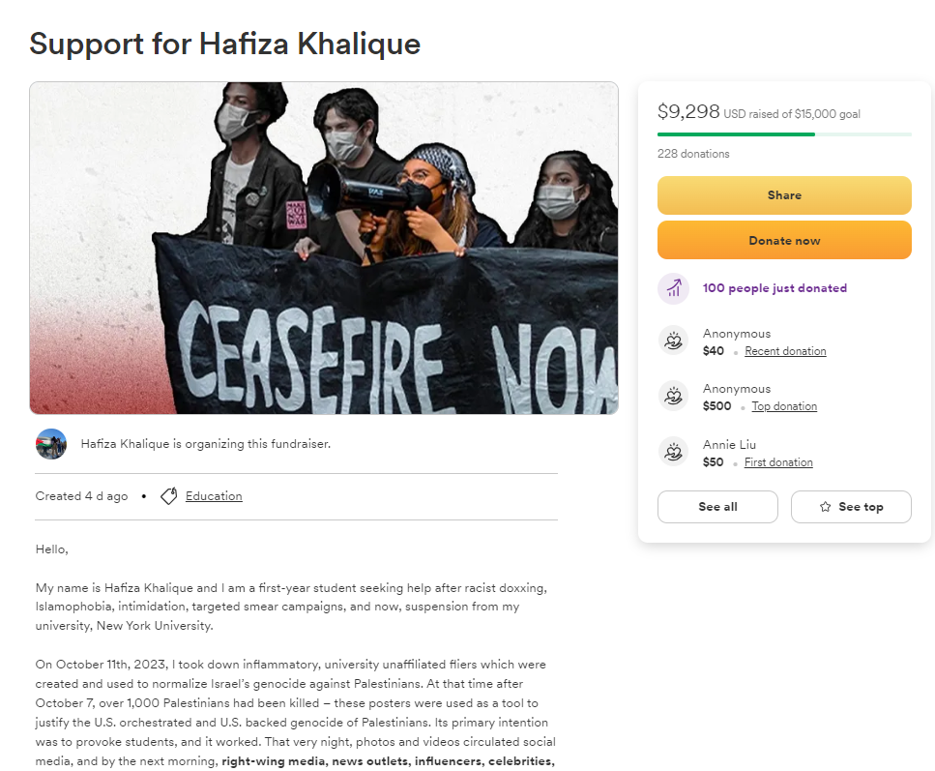Click See all donations button

[x=717, y=507]
